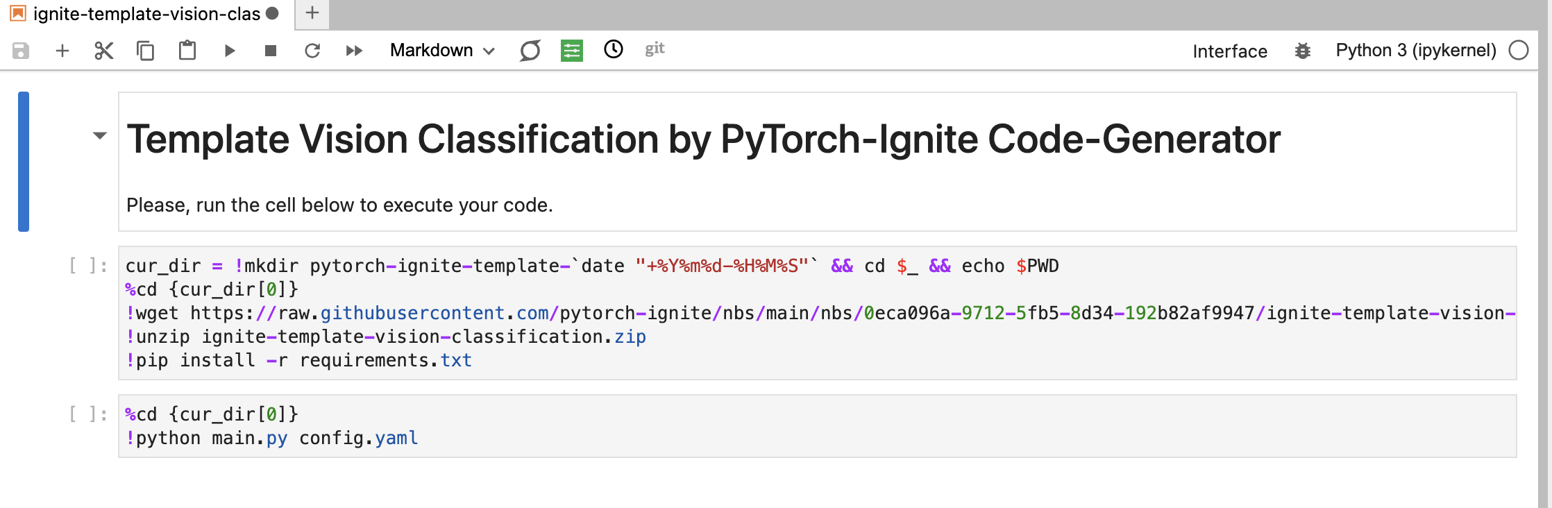This screenshot has width=1552, height=508.
Task: Click the green table of contents icon
Action: coord(572,51)
